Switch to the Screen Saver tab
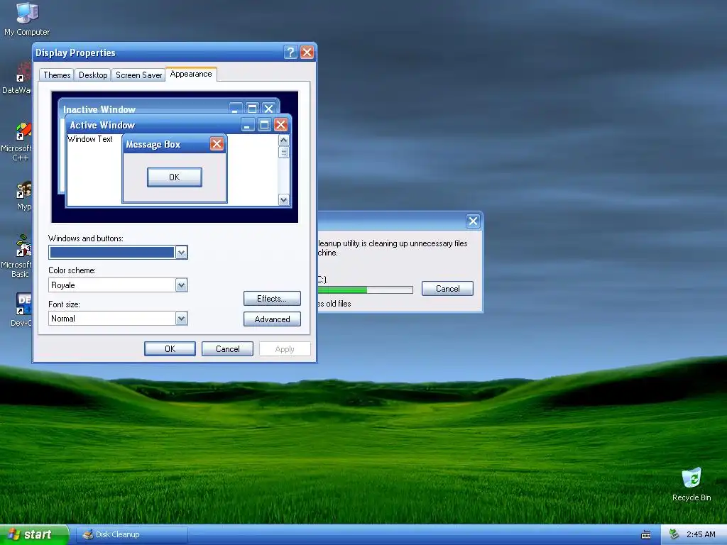727x545 pixels. click(x=138, y=75)
